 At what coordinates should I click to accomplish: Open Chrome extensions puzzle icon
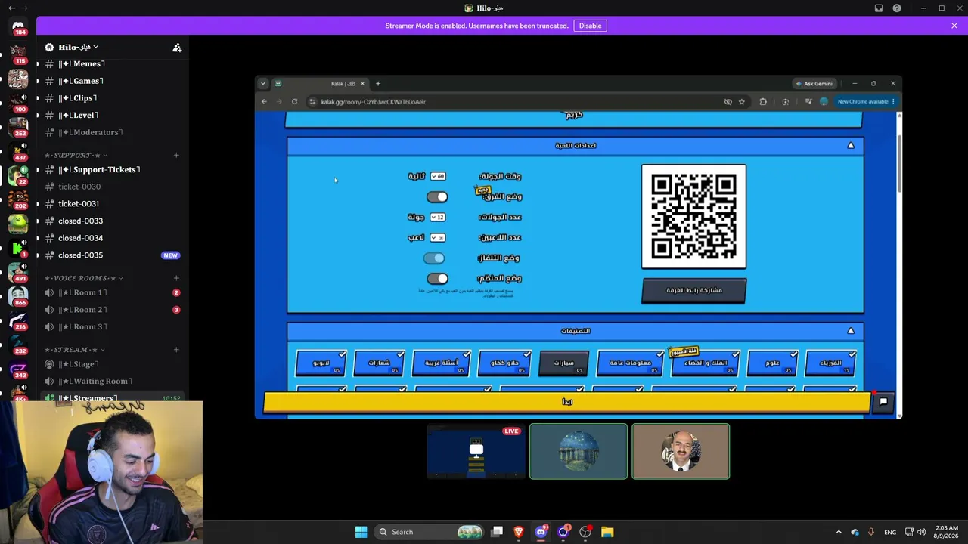click(x=763, y=102)
